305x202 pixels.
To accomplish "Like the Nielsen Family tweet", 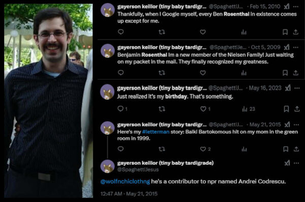I will (x=203, y=73).
